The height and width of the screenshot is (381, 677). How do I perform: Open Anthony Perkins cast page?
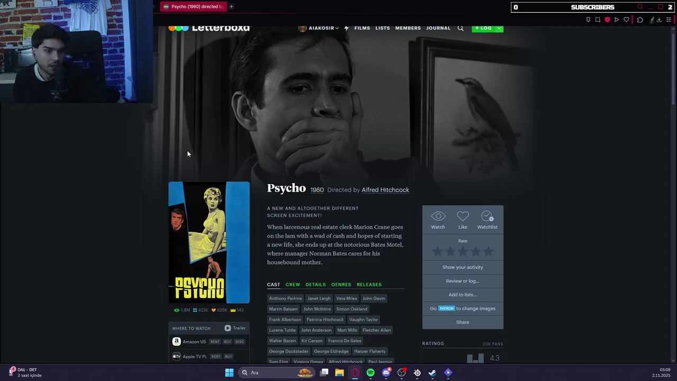pos(286,298)
